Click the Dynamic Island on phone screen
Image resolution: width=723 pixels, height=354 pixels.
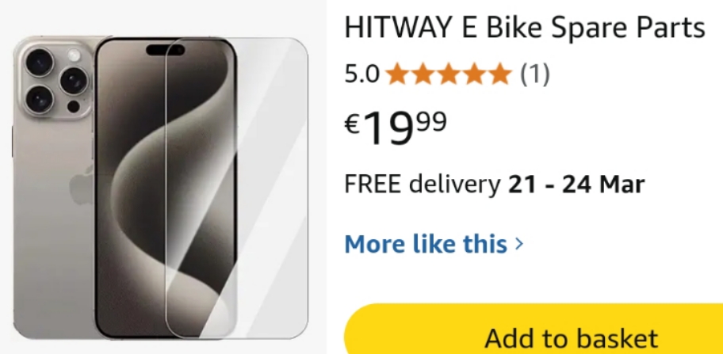(165, 50)
